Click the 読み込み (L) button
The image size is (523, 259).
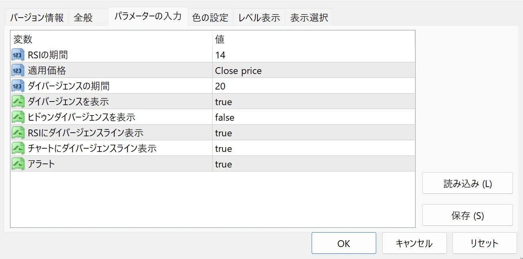click(467, 183)
